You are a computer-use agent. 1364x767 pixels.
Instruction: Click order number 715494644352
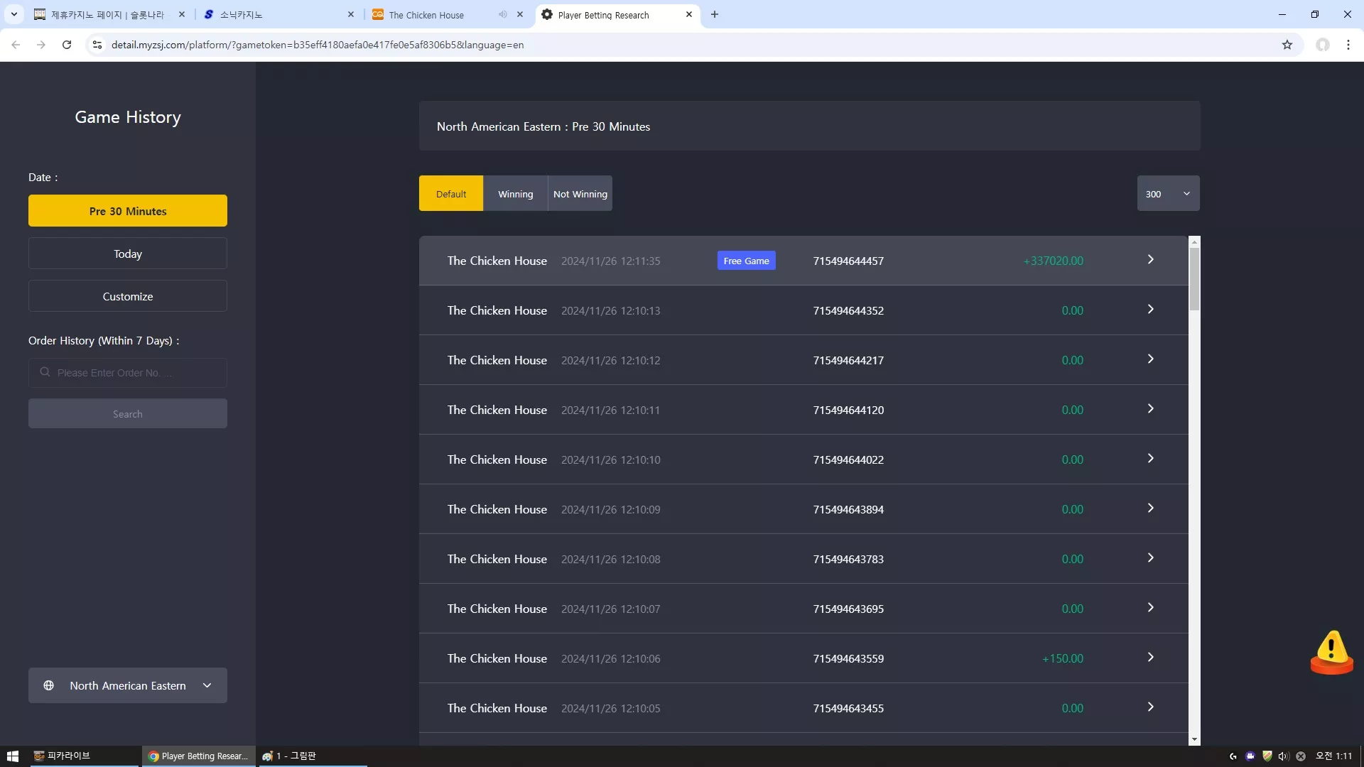click(x=848, y=310)
